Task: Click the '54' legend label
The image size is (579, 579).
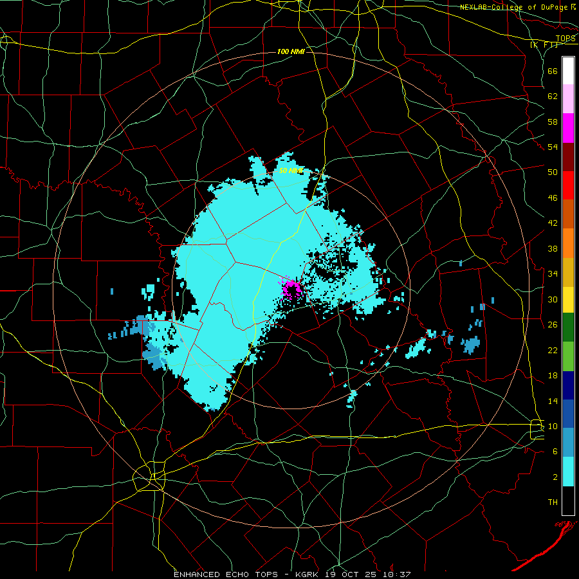Action: coord(553,147)
